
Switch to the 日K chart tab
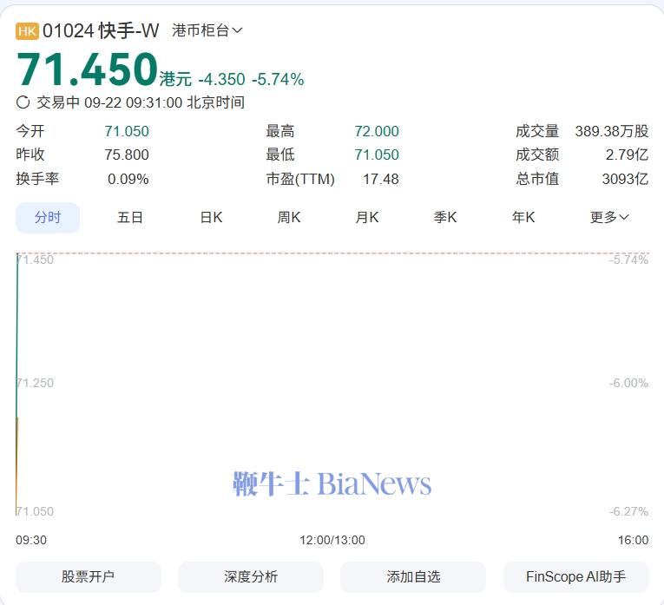[211, 218]
